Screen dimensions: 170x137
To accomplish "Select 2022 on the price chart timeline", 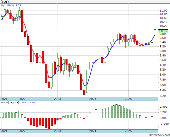I will (x=22, y=99).
